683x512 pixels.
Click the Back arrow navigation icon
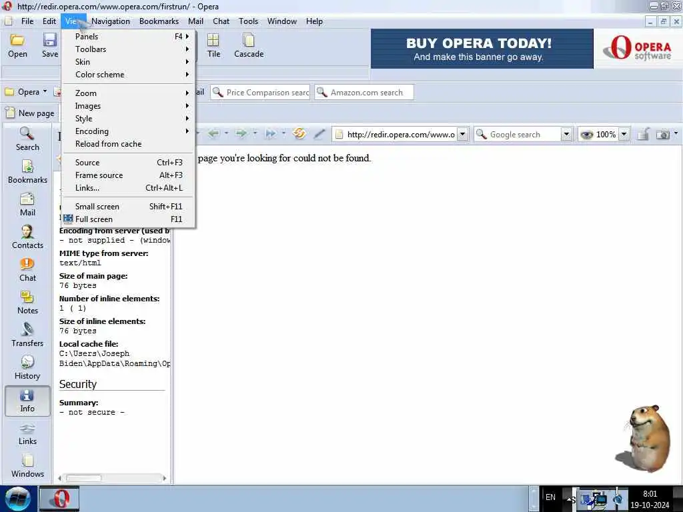point(213,133)
